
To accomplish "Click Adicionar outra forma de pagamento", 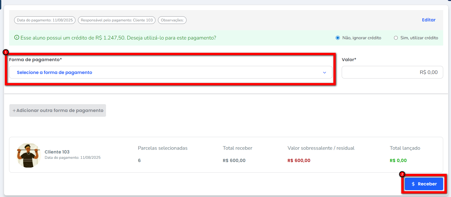I will (58, 110).
